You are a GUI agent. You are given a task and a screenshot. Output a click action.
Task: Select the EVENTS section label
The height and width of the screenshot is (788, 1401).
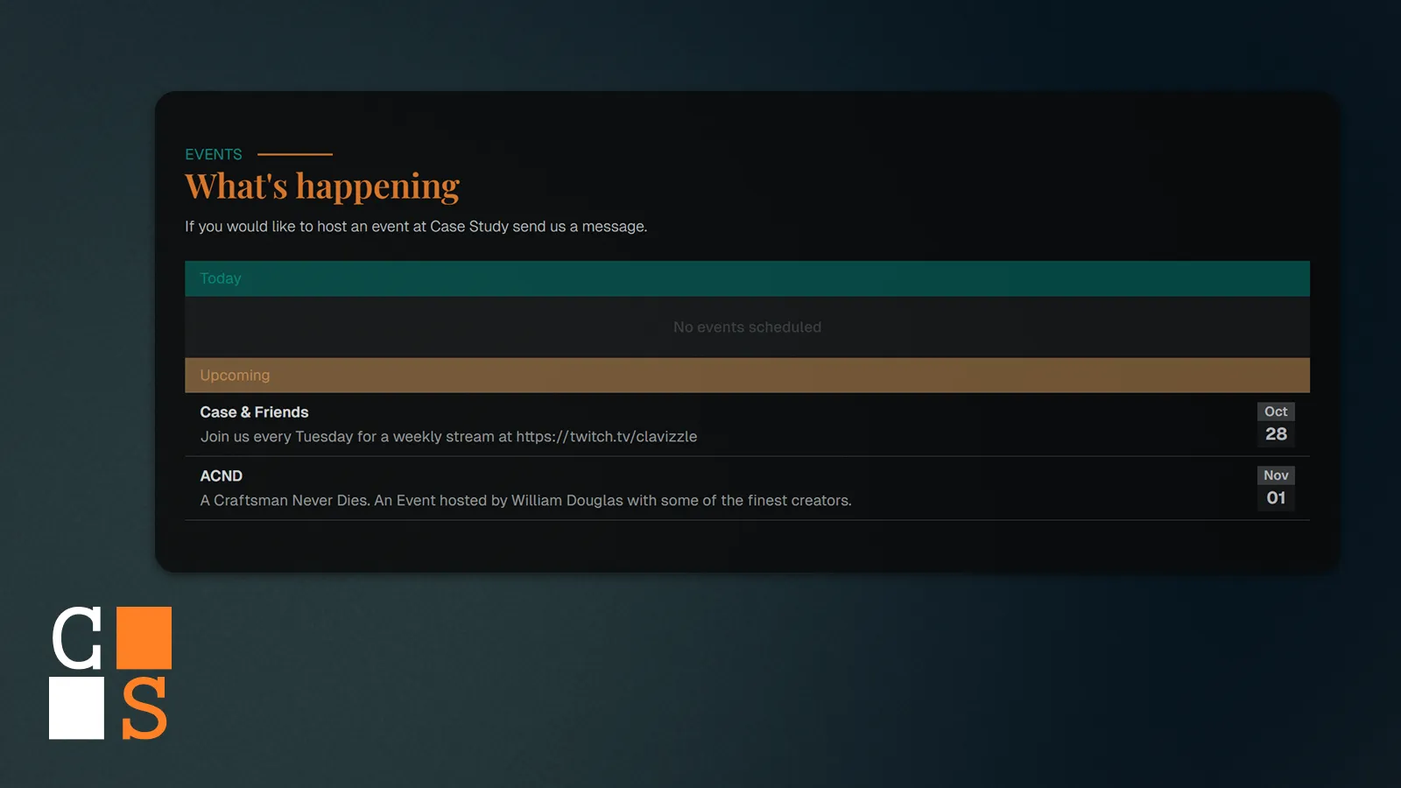[213, 154]
